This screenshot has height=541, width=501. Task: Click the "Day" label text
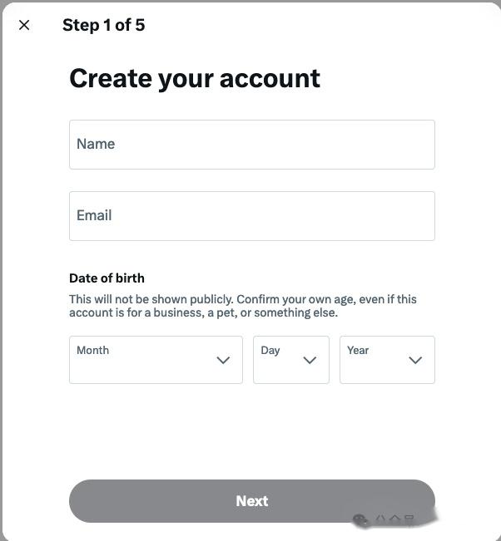click(x=270, y=350)
